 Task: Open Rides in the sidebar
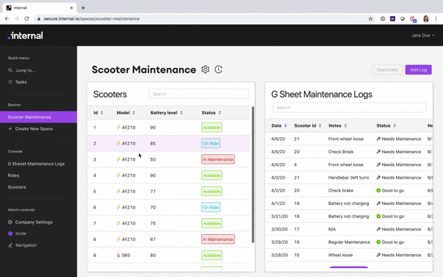pos(13,175)
